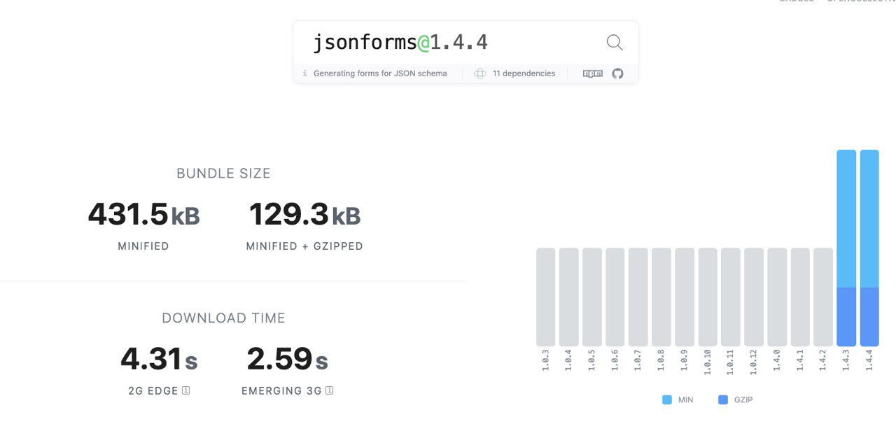Select the version 1.0.3 bar
The width and height of the screenshot is (896, 424).
(x=546, y=297)
